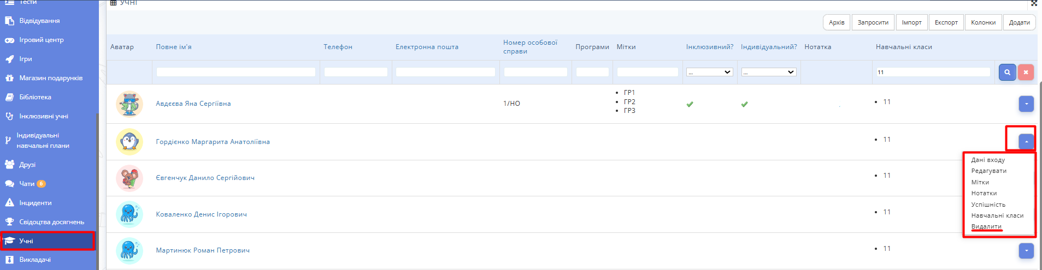The width and height of the screenshot is (1042, 270).
Task: Expand actions menu for Авдєєва Яна Сергіївна
Action: pos(1026,104)
